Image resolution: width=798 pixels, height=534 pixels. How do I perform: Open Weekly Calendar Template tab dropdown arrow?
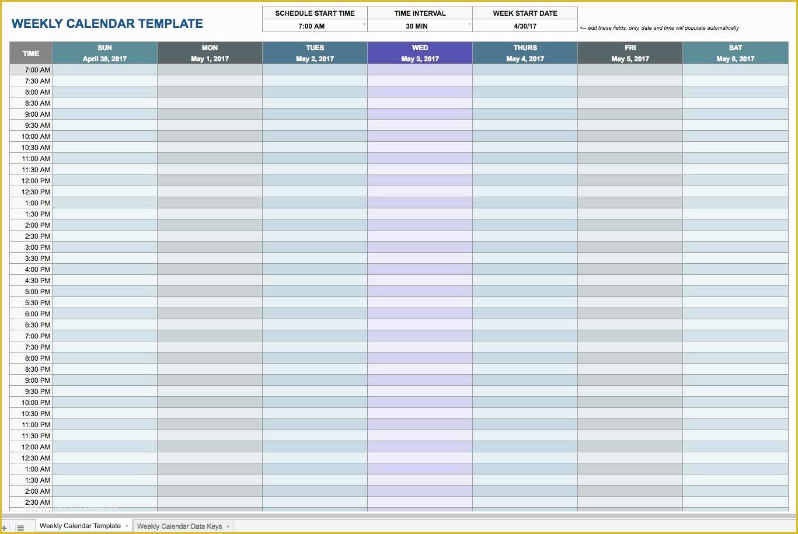point(127,526)
